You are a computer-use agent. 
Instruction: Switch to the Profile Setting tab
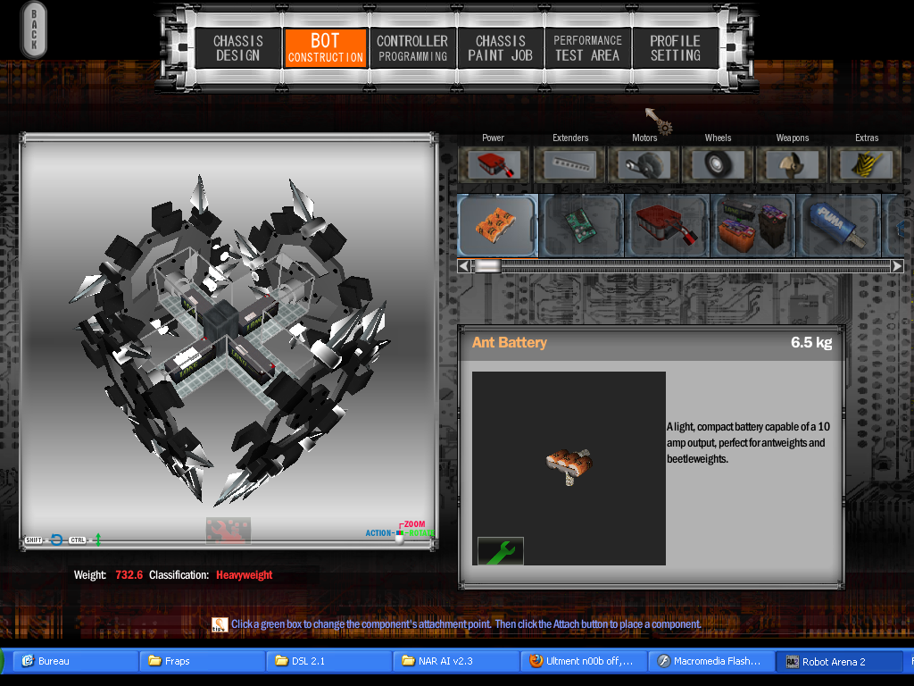coord(675,48)
